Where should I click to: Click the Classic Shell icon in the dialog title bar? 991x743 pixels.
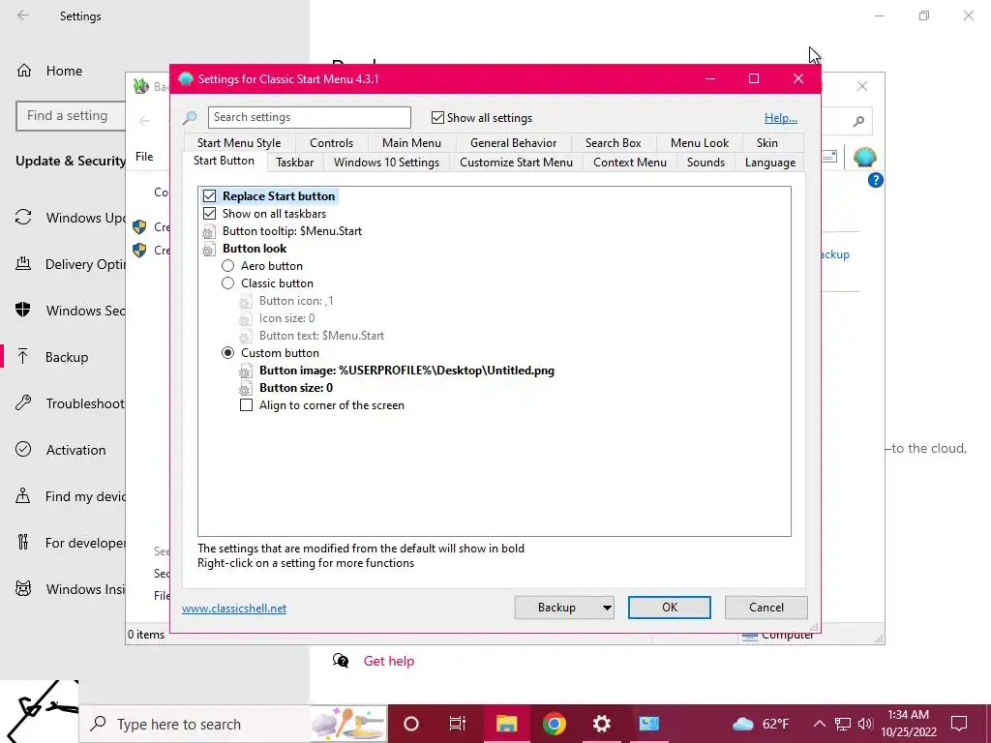[185, 79]
